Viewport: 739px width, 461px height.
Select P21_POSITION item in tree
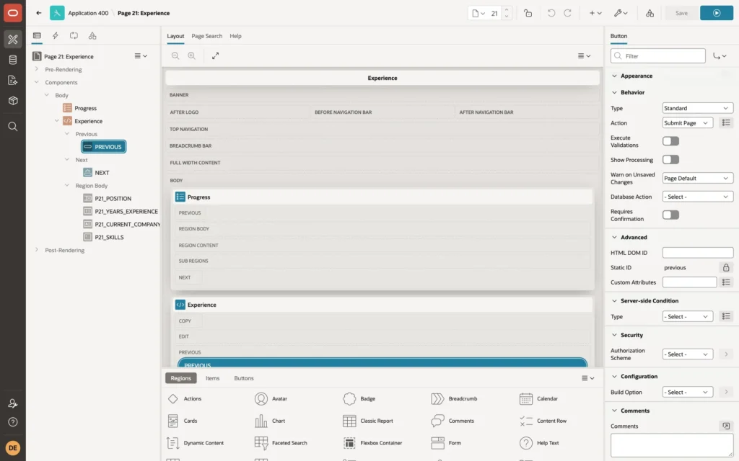[113, 199]
